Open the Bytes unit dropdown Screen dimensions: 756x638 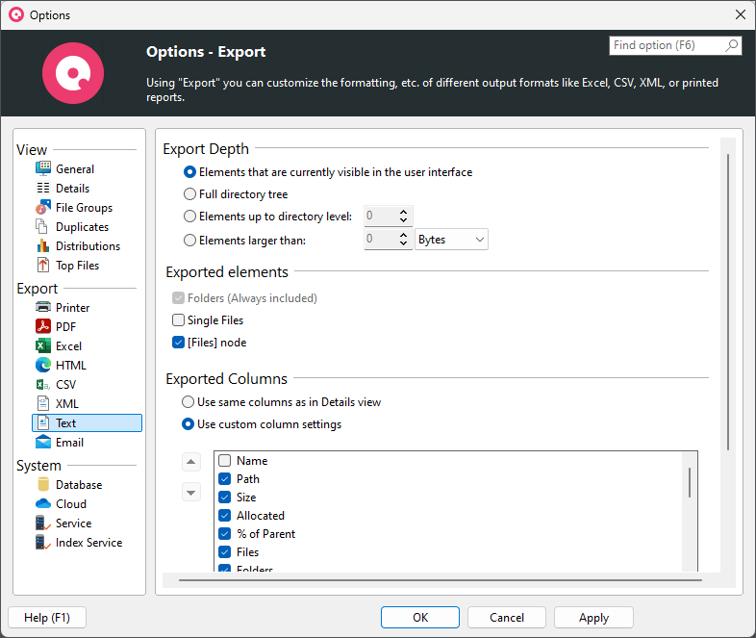point(452,240)
